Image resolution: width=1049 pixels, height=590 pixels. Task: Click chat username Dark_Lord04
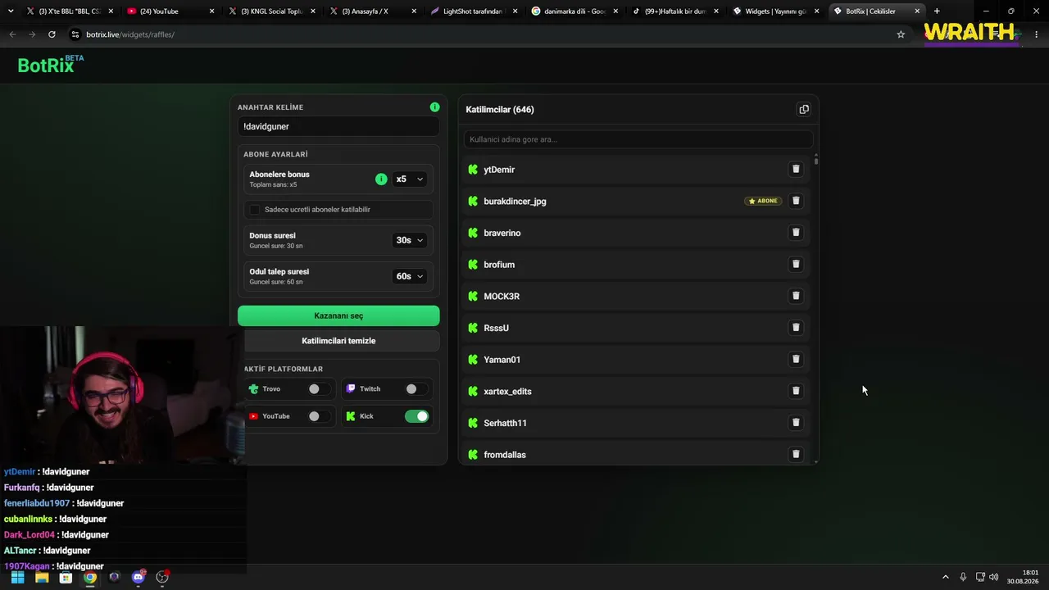pos(30,535)
